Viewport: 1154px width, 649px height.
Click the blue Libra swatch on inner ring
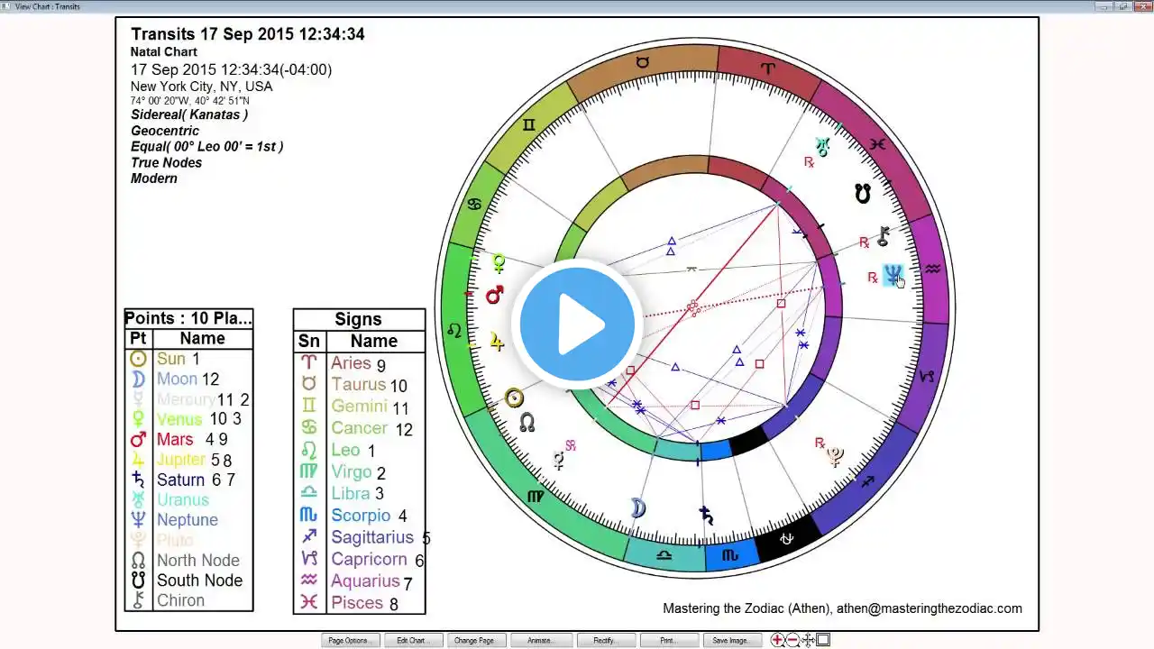tap(715, 450)
